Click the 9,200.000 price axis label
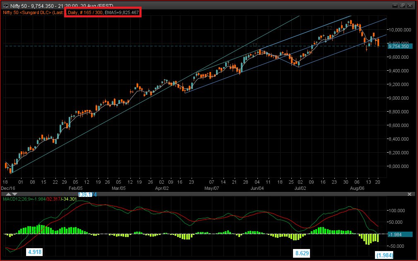 (x=399, y=84)
